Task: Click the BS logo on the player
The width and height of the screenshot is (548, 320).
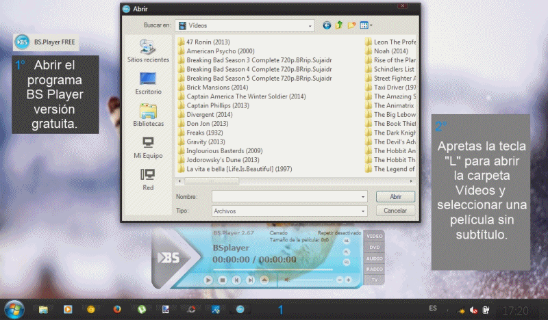Action: (169, 258)
